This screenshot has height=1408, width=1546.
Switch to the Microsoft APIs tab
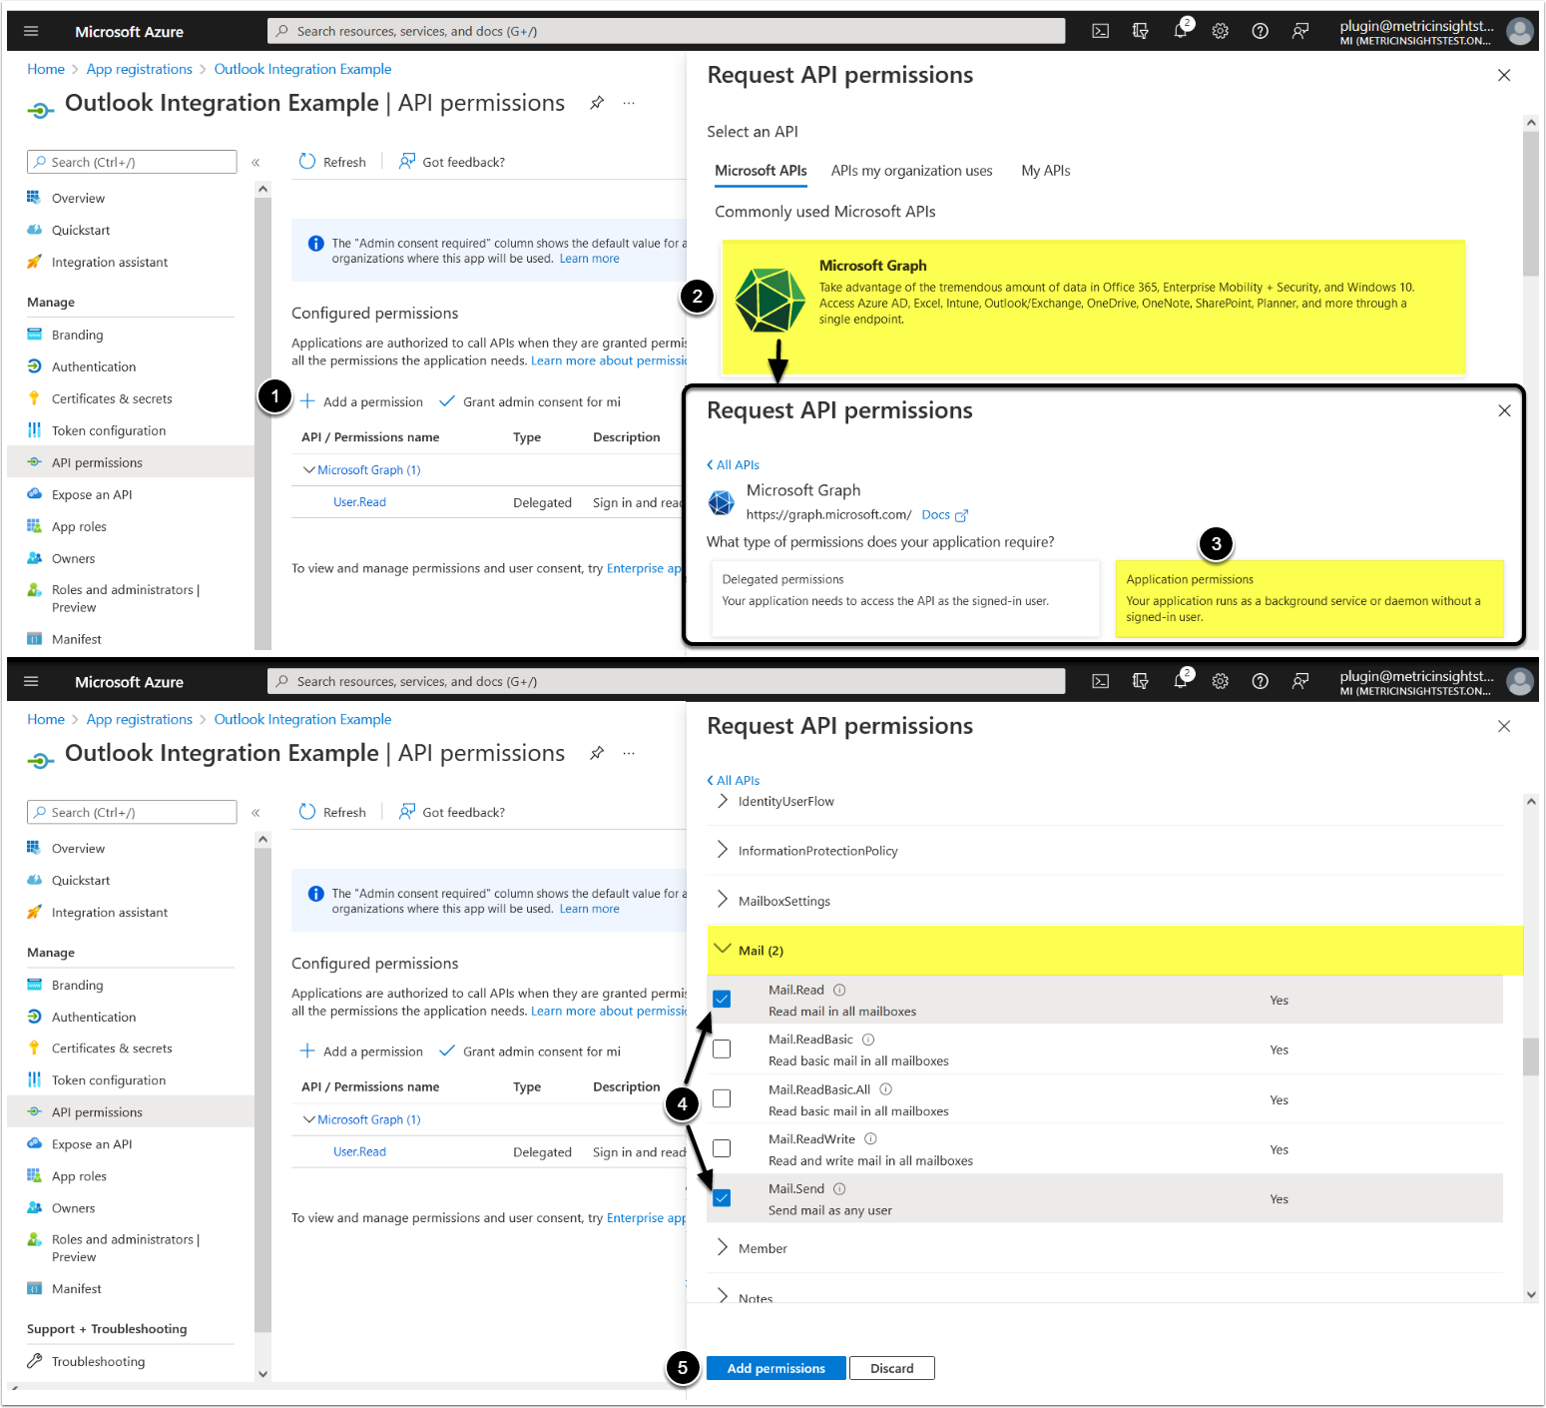(x=761, y=171)
